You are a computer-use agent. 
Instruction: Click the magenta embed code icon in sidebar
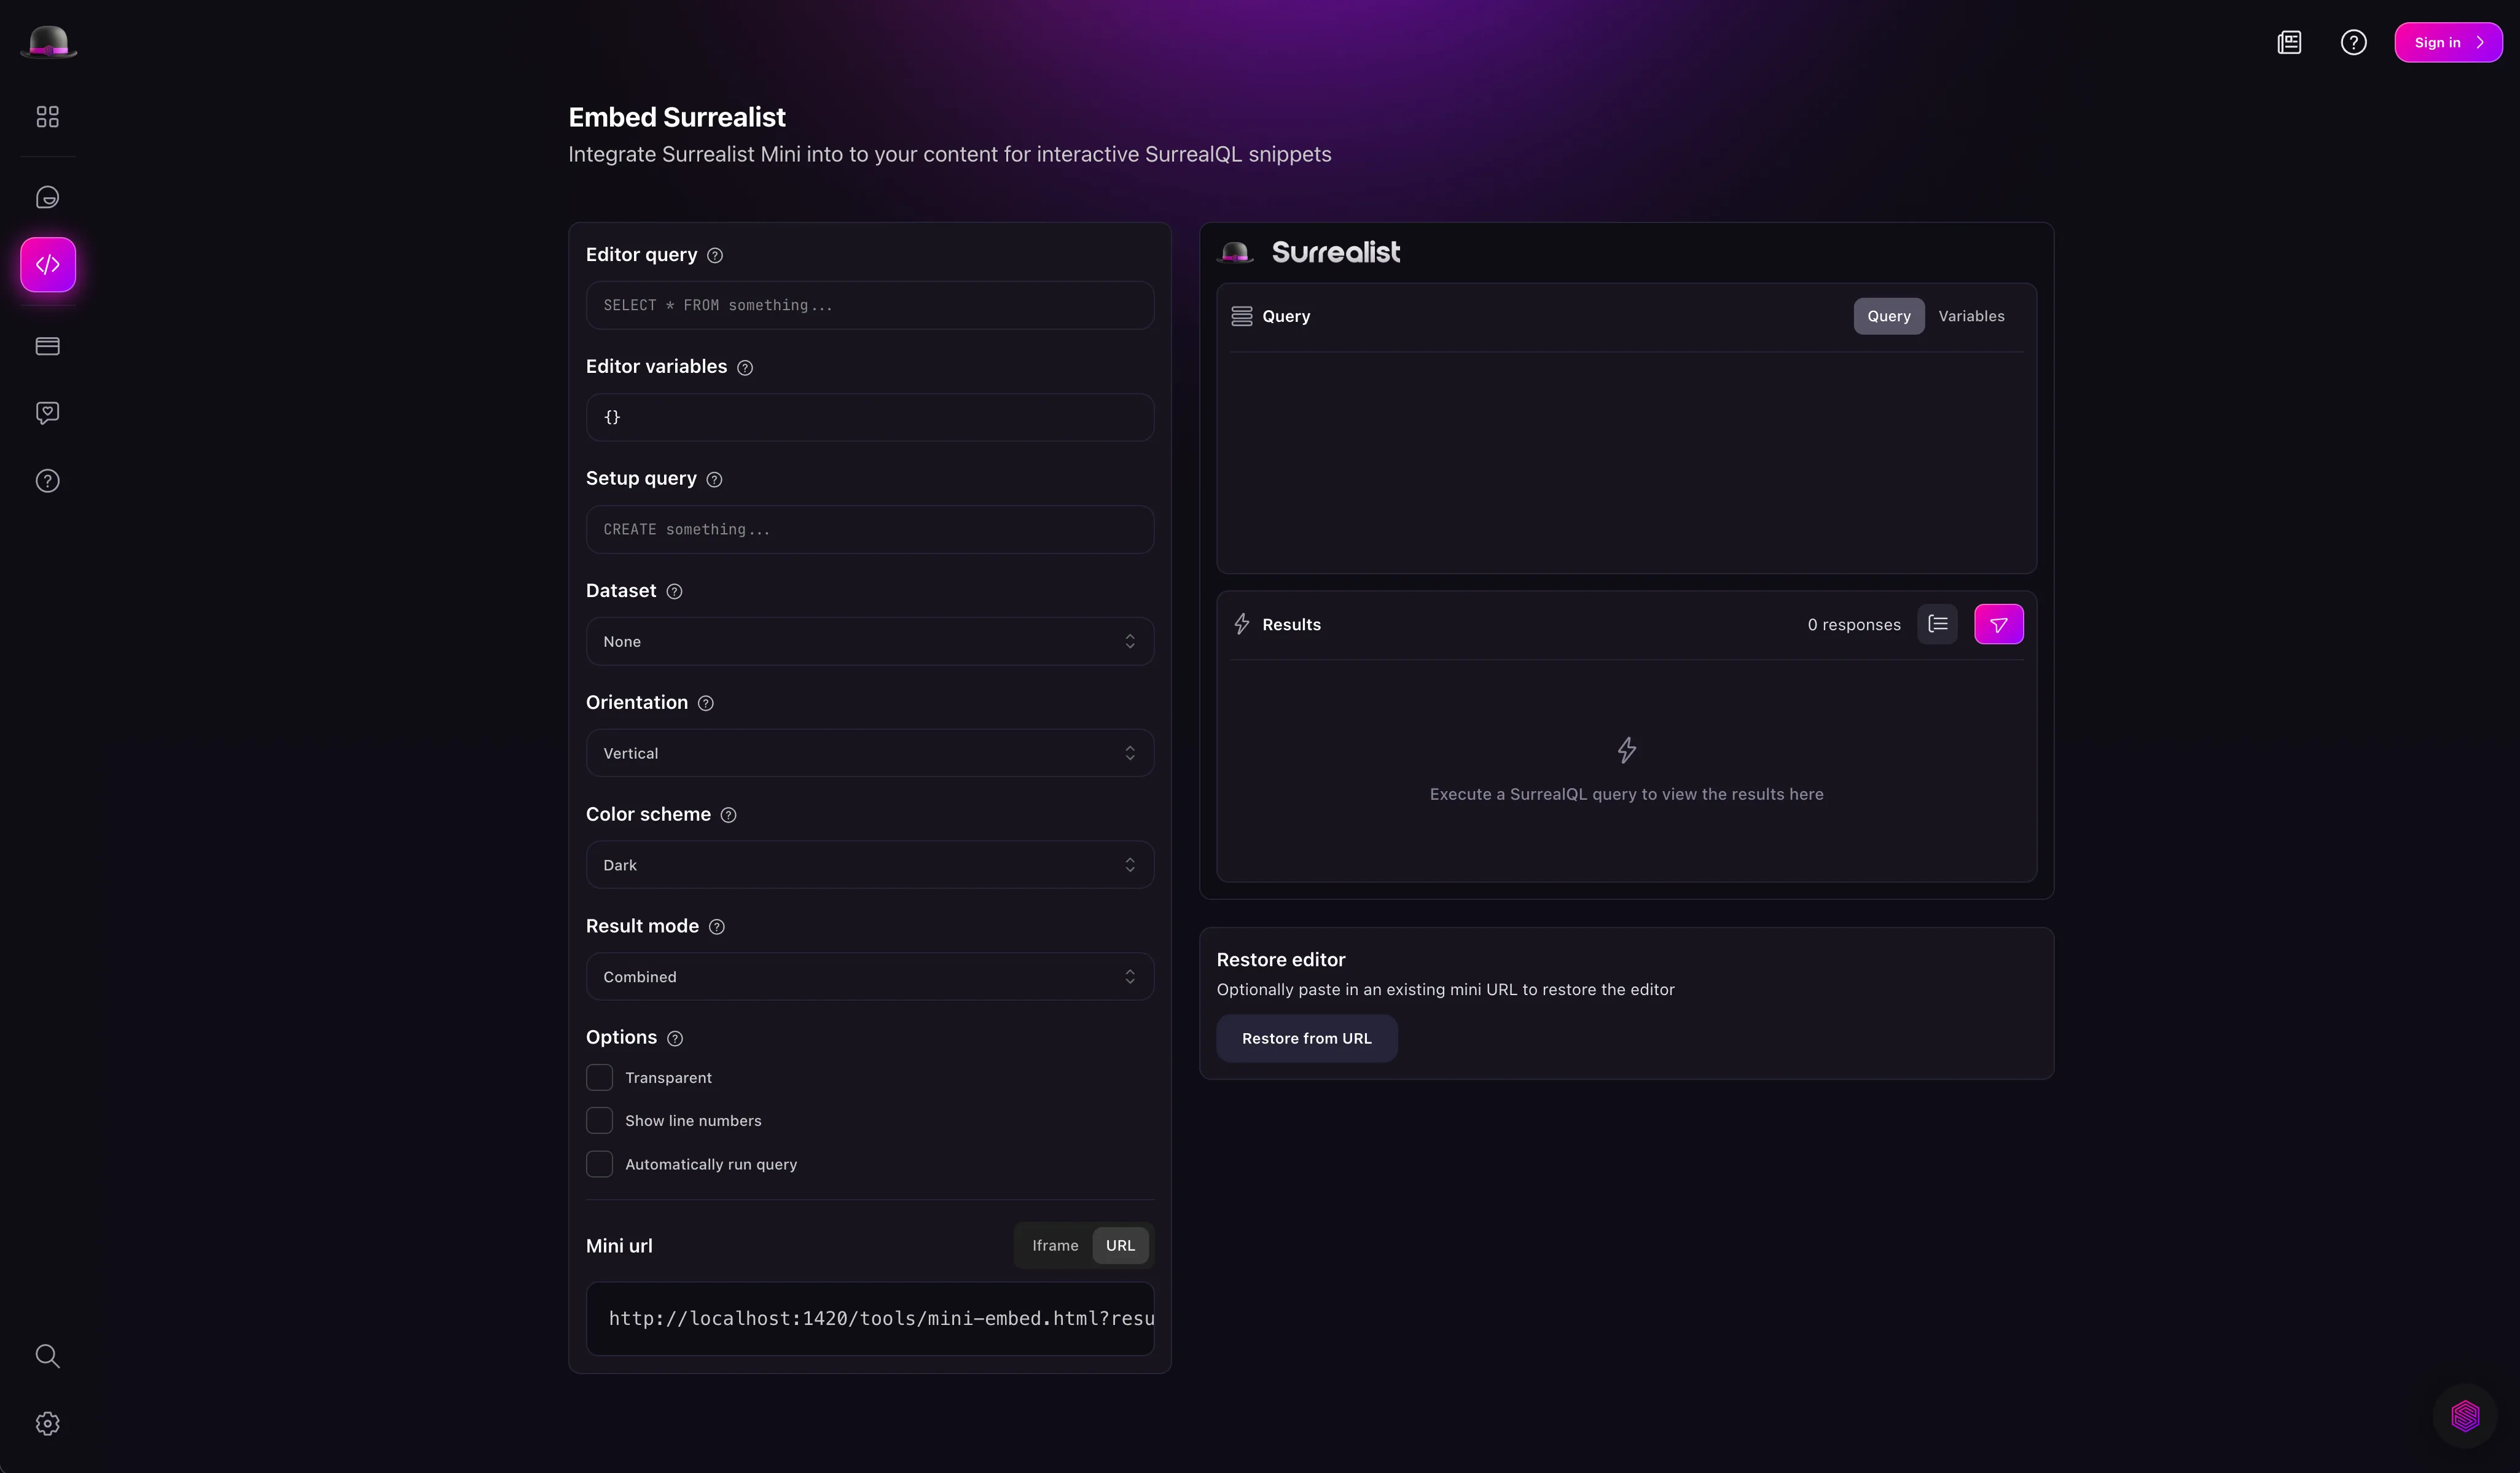pyautogui.click(x=48, y=265)
